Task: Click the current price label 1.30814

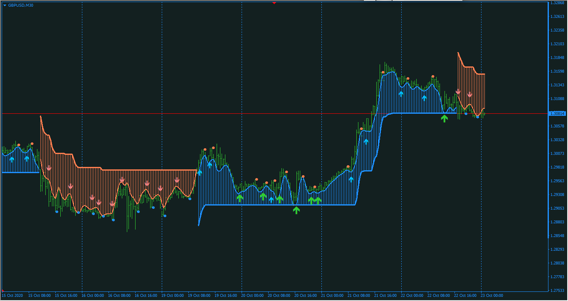Action: click(557, 113)
